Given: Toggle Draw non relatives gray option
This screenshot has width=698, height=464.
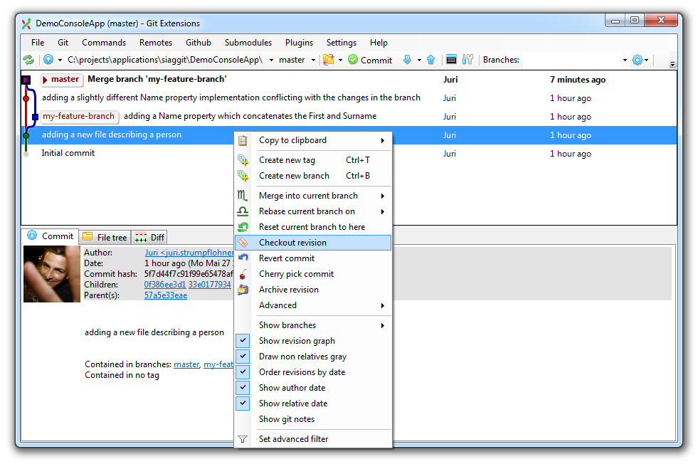Looking at the screenshot, I should click(243, 357).
